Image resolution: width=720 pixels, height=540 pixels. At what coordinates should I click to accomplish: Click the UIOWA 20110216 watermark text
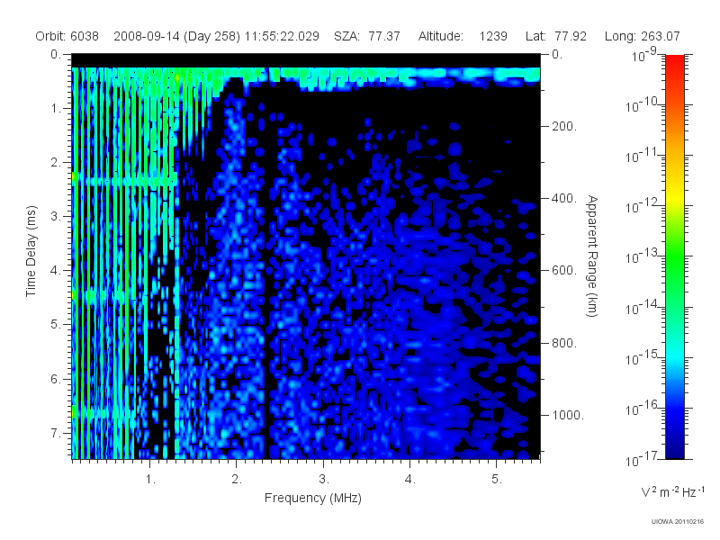[678, 522]
